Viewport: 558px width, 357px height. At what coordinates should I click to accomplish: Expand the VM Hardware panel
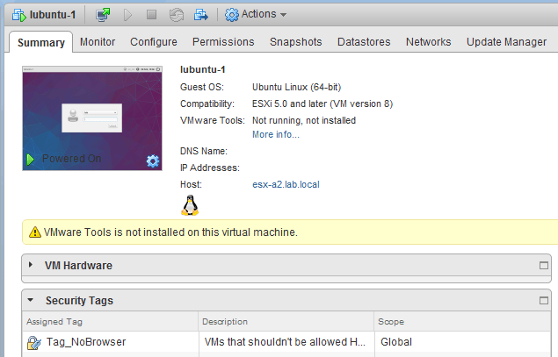click(x=32, y=265)
